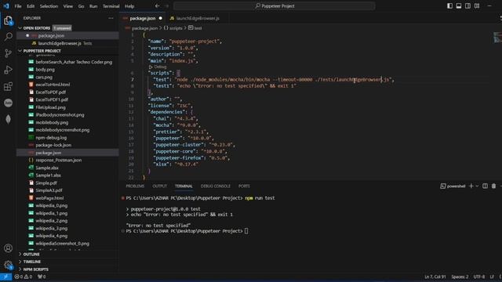
Task: Open the Extensions view icon
Action: tap(9, 86)
